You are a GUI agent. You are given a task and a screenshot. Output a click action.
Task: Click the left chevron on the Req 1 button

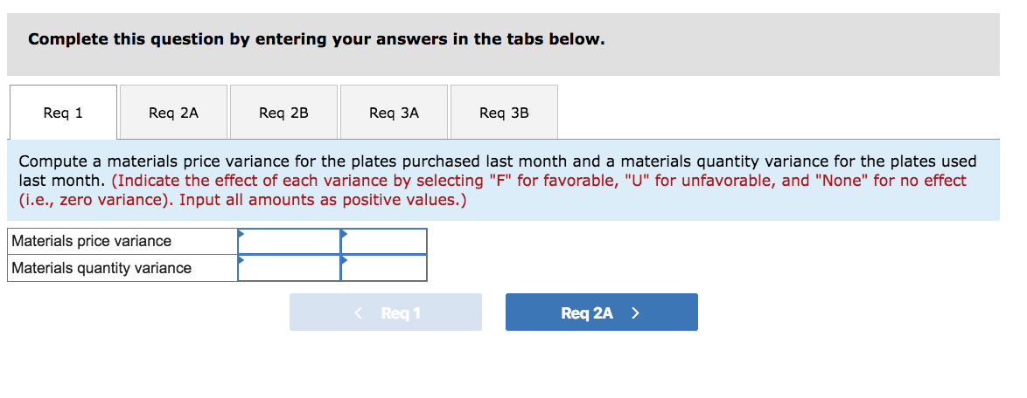tap(358, 312)
